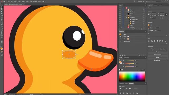Click the Offset Path button

click(x=153, y=49)
